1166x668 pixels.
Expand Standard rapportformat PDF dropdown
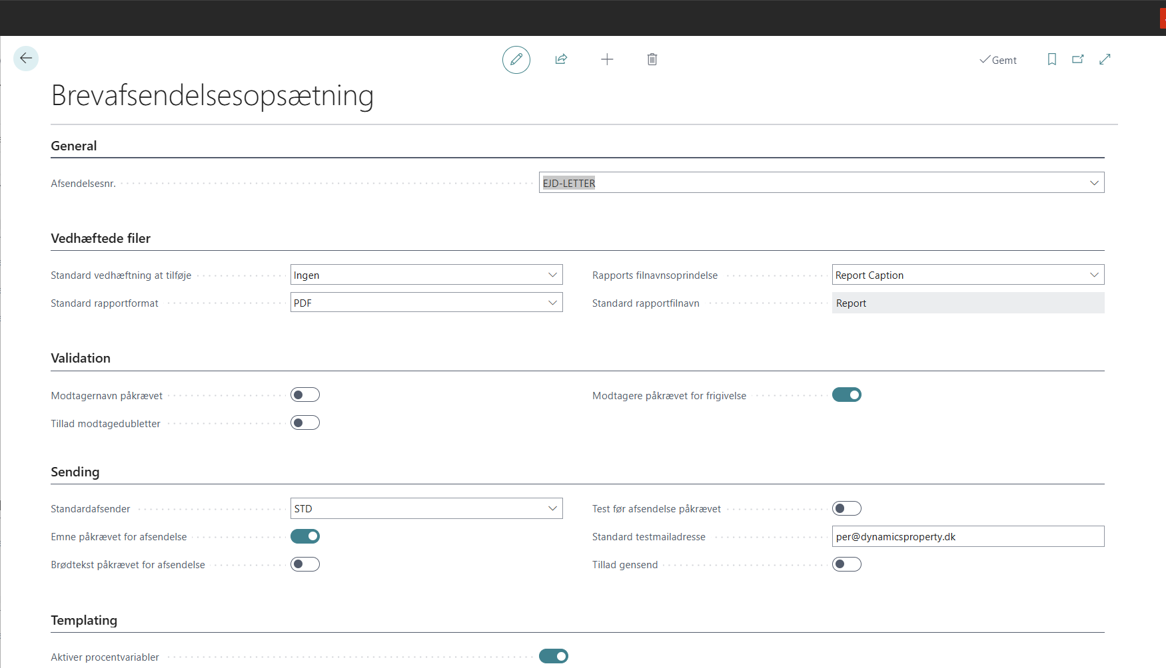[x=552, y=303]
